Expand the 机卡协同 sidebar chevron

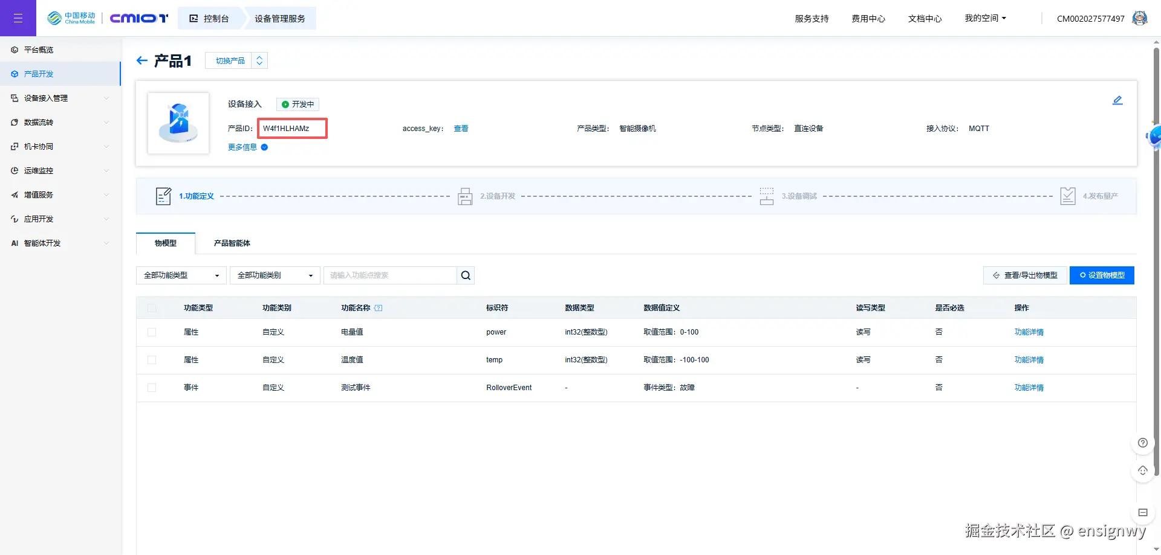(x=106, y=146)
